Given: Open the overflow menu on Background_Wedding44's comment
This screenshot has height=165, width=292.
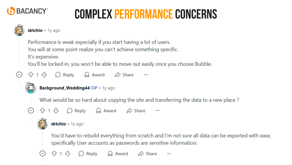Looking at the screenshot, I should 157,111.
